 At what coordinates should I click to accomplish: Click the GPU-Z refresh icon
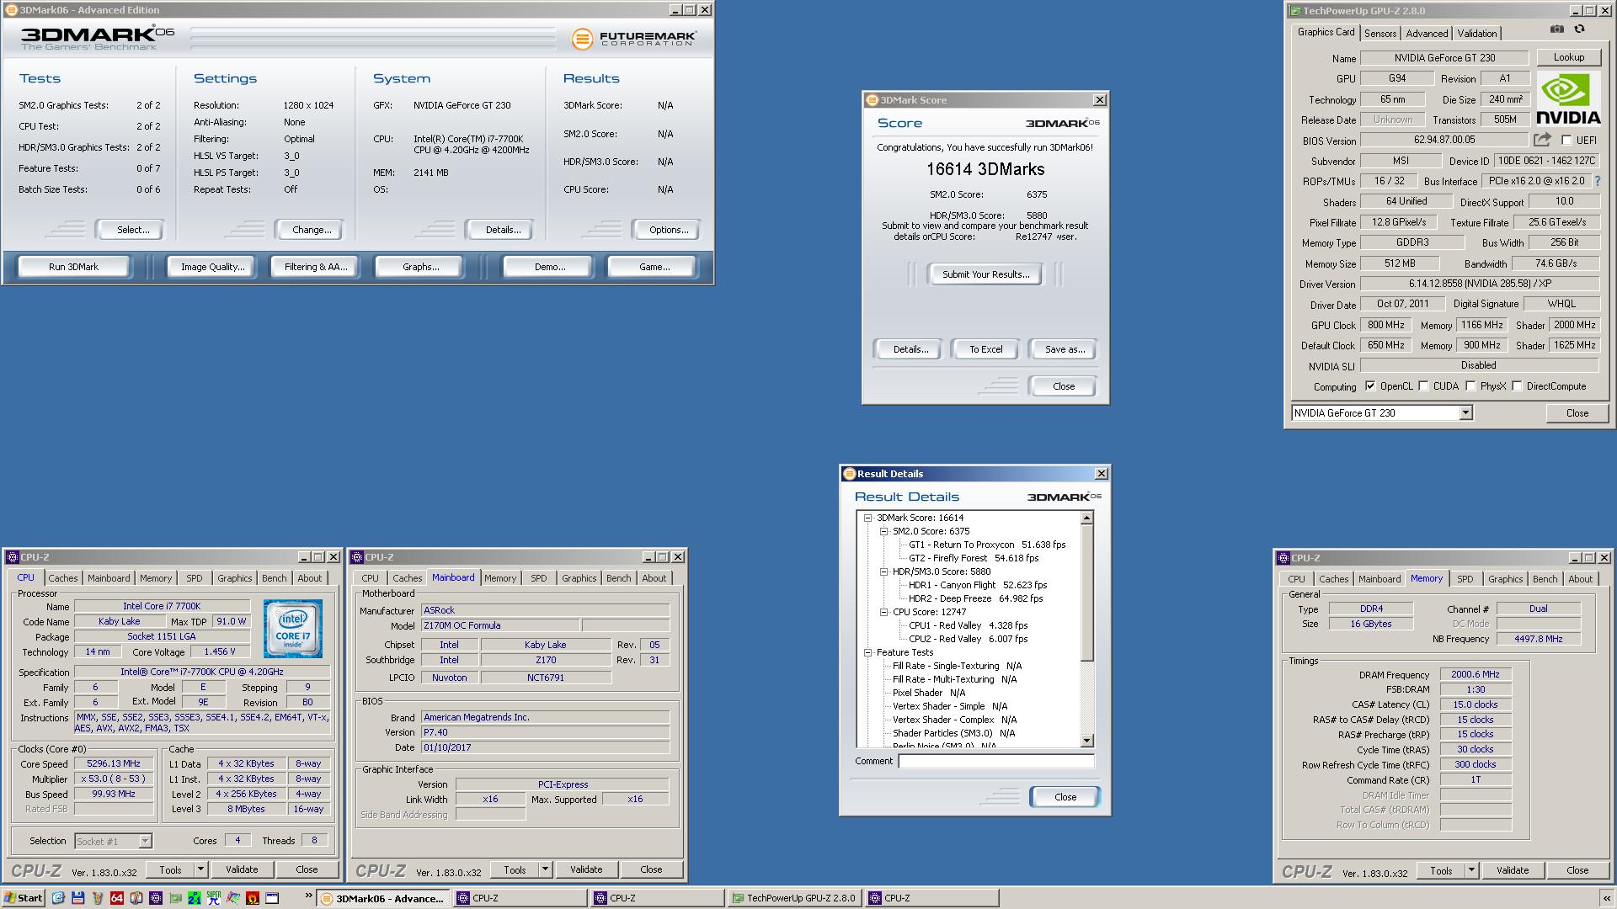coord(1579,29)
